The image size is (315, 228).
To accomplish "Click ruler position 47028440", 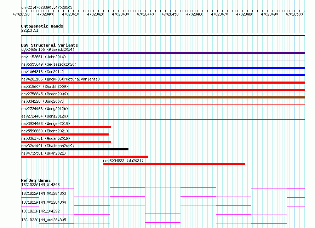I will [145, 14].
